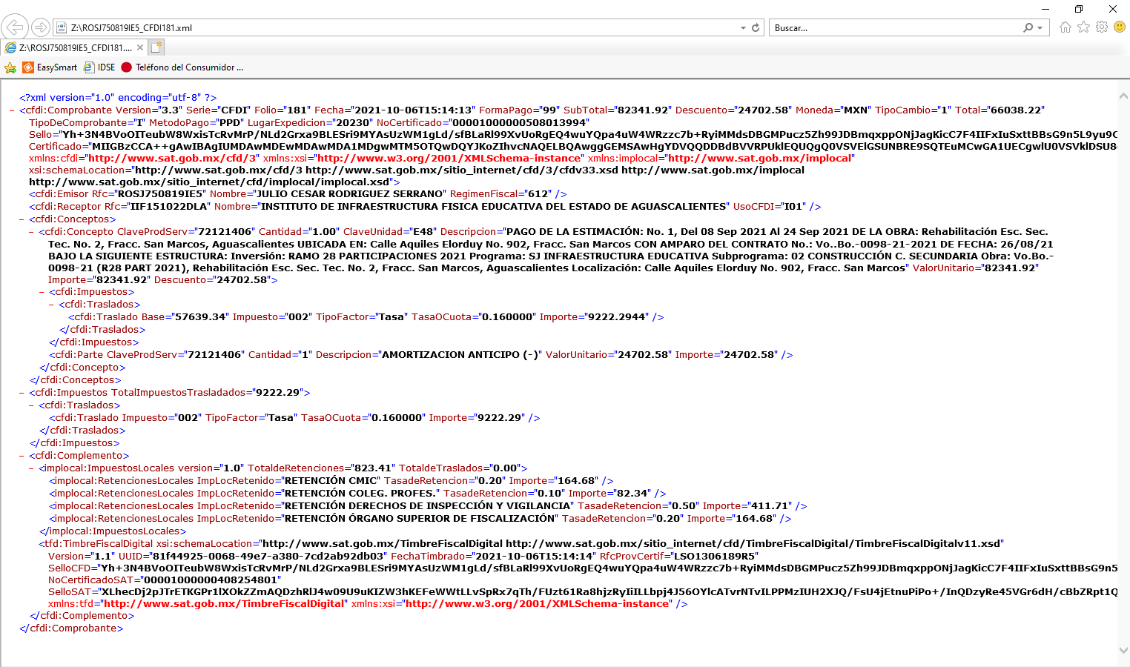
Task: Go back with the Back arrow button
Action: [x=15, y=27]
